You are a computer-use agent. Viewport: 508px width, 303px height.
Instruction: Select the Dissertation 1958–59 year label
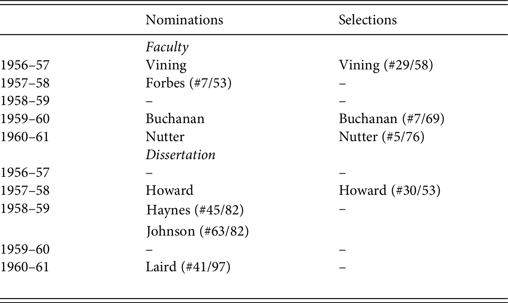coord(25,209)
